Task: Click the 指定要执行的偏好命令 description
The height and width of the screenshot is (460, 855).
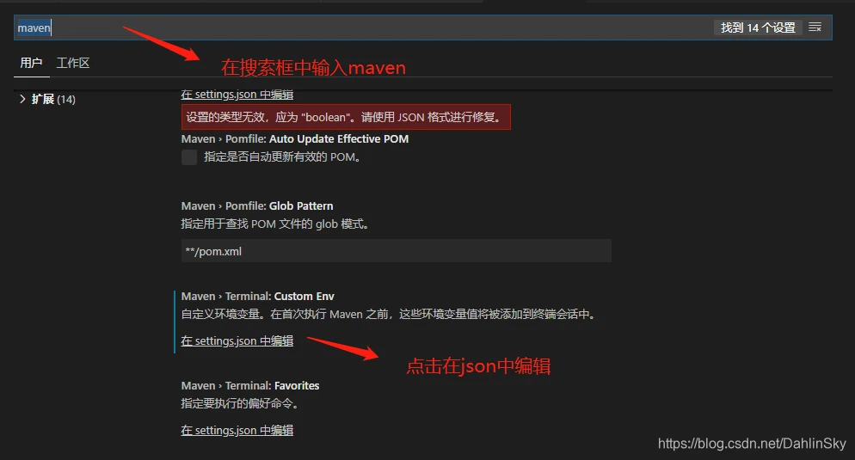Action: 240,404
